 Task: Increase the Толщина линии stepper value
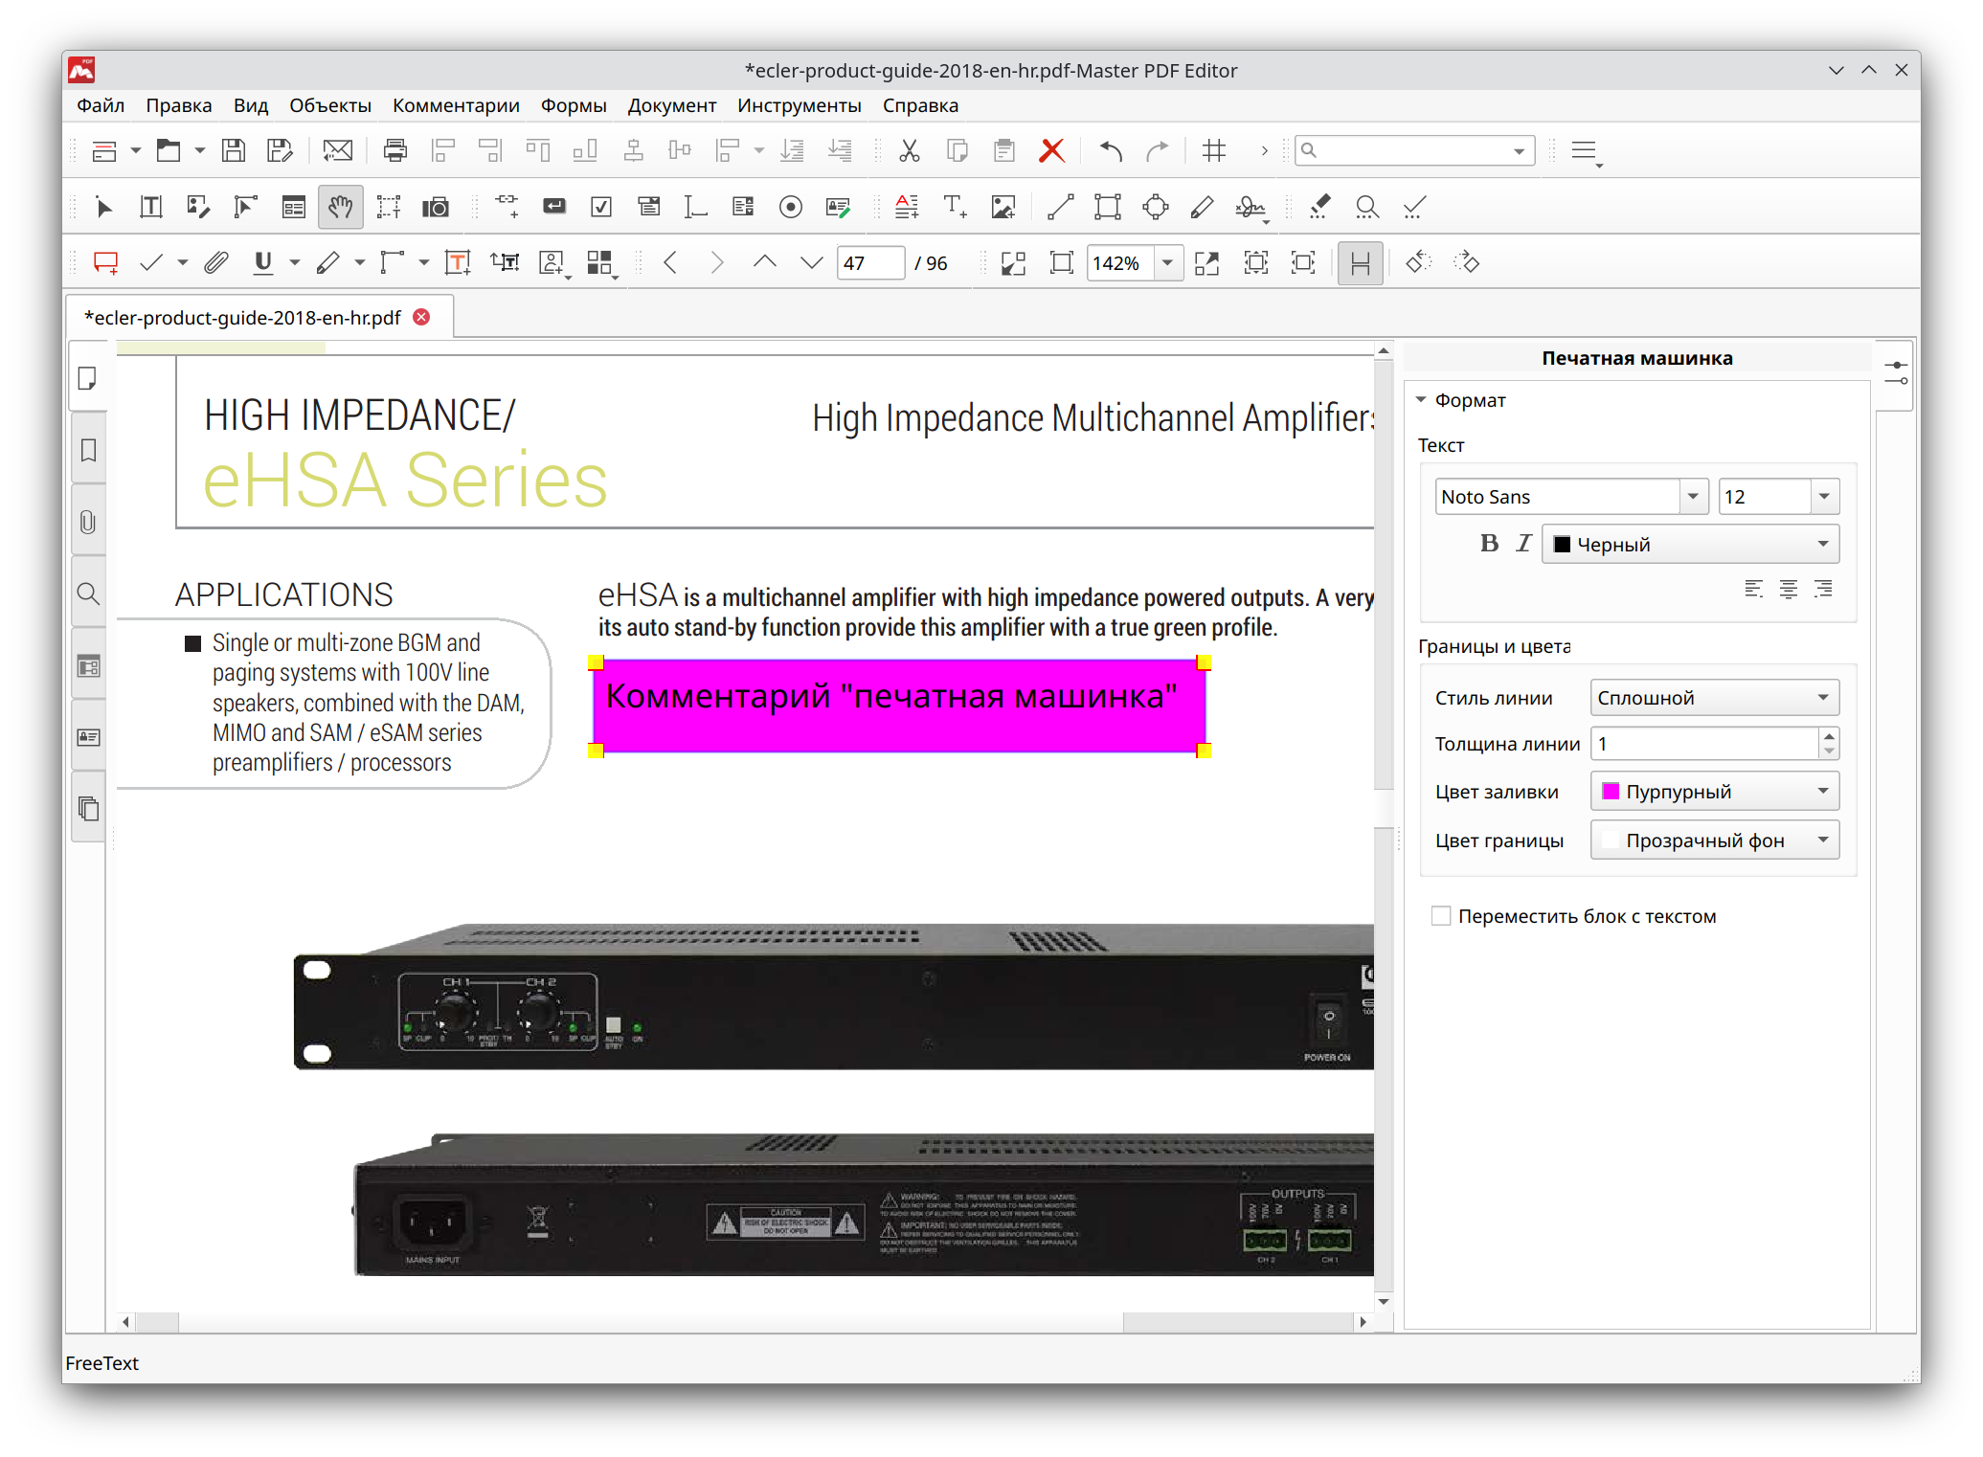[x=1829, y=736]
